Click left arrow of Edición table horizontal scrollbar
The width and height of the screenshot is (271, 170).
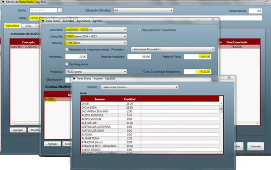pyautogui.click(x=12, y=123)
